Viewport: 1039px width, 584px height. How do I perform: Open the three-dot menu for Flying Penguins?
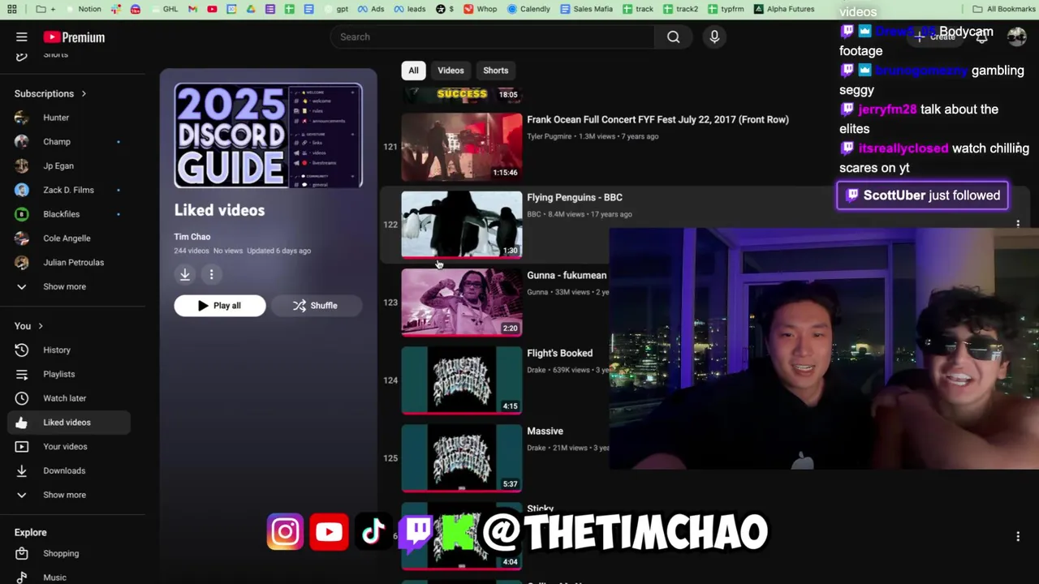[x=1018, y=224]
